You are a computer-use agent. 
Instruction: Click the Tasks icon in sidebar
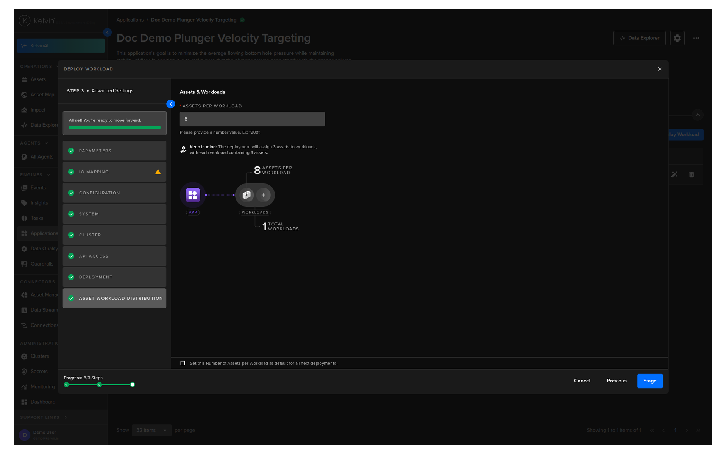pos(24,218)
